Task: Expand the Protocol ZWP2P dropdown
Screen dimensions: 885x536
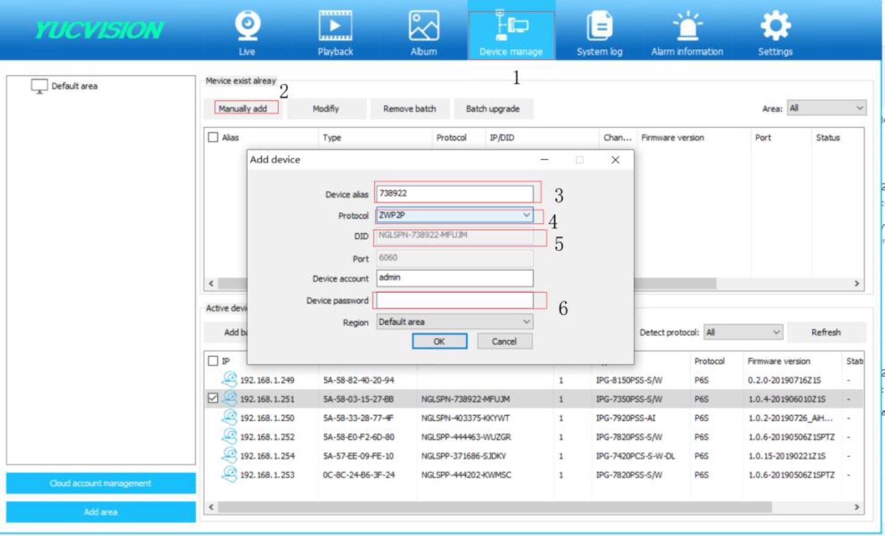Action: click(x=526, y=215)
